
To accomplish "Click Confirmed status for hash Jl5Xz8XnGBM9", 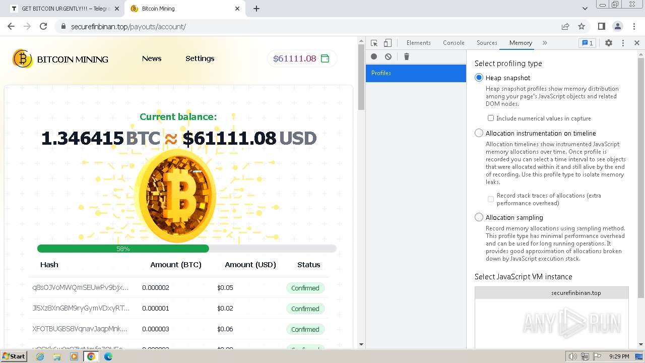I will click(305, 309).
